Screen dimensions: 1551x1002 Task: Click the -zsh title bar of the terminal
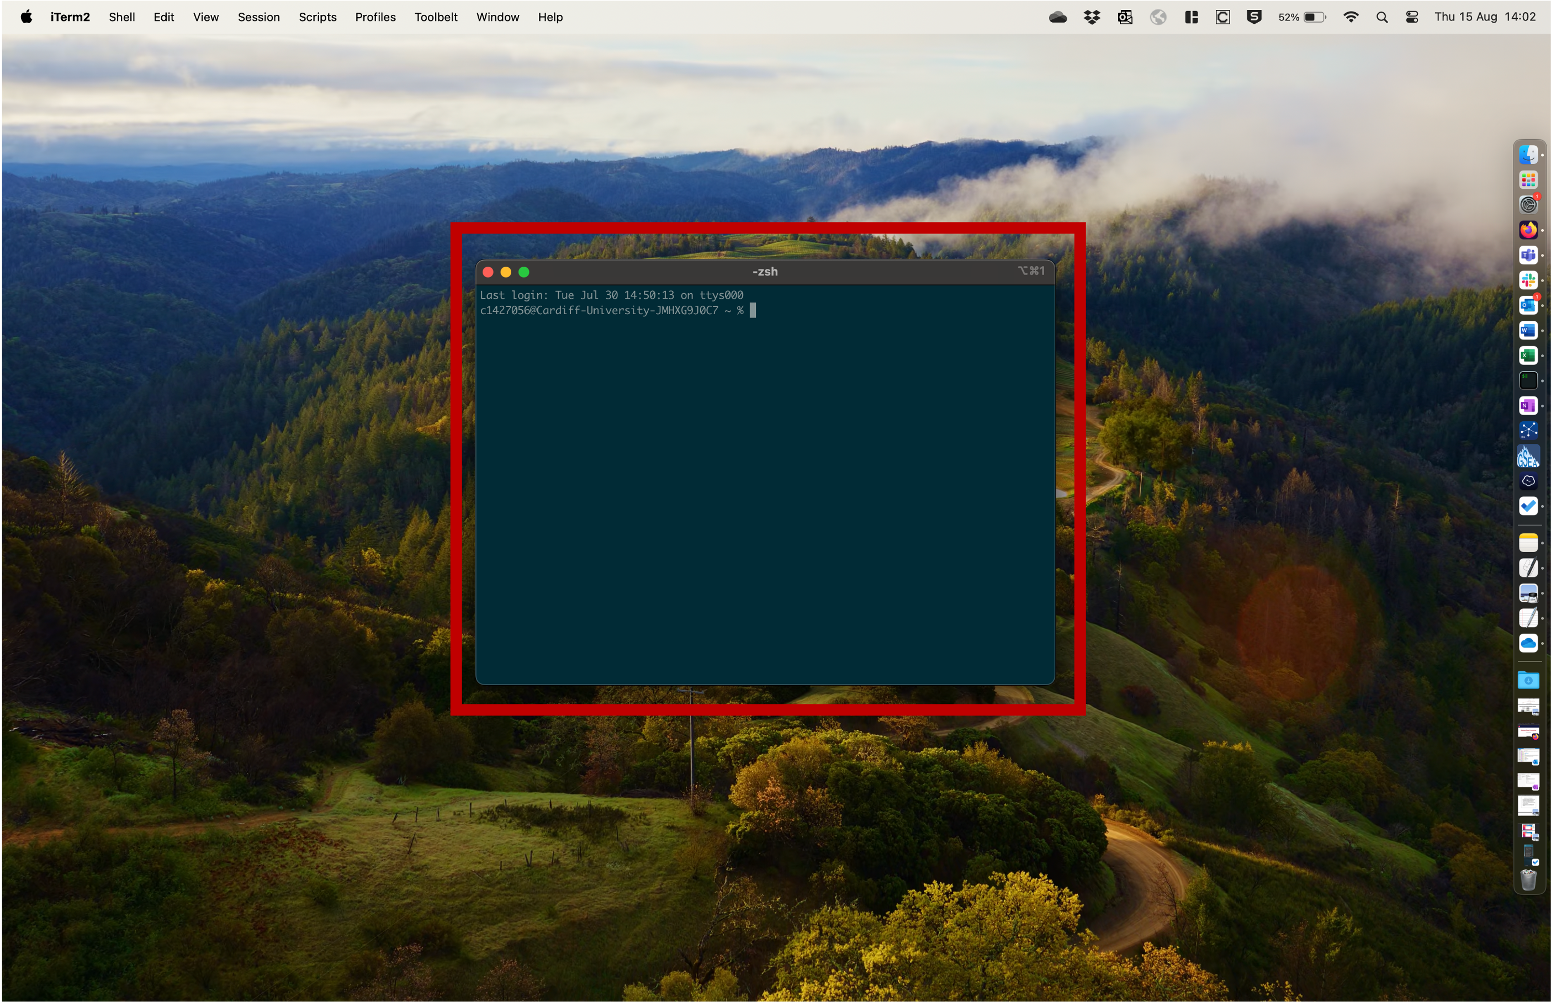pyautogui.click(x=764, y=272)
